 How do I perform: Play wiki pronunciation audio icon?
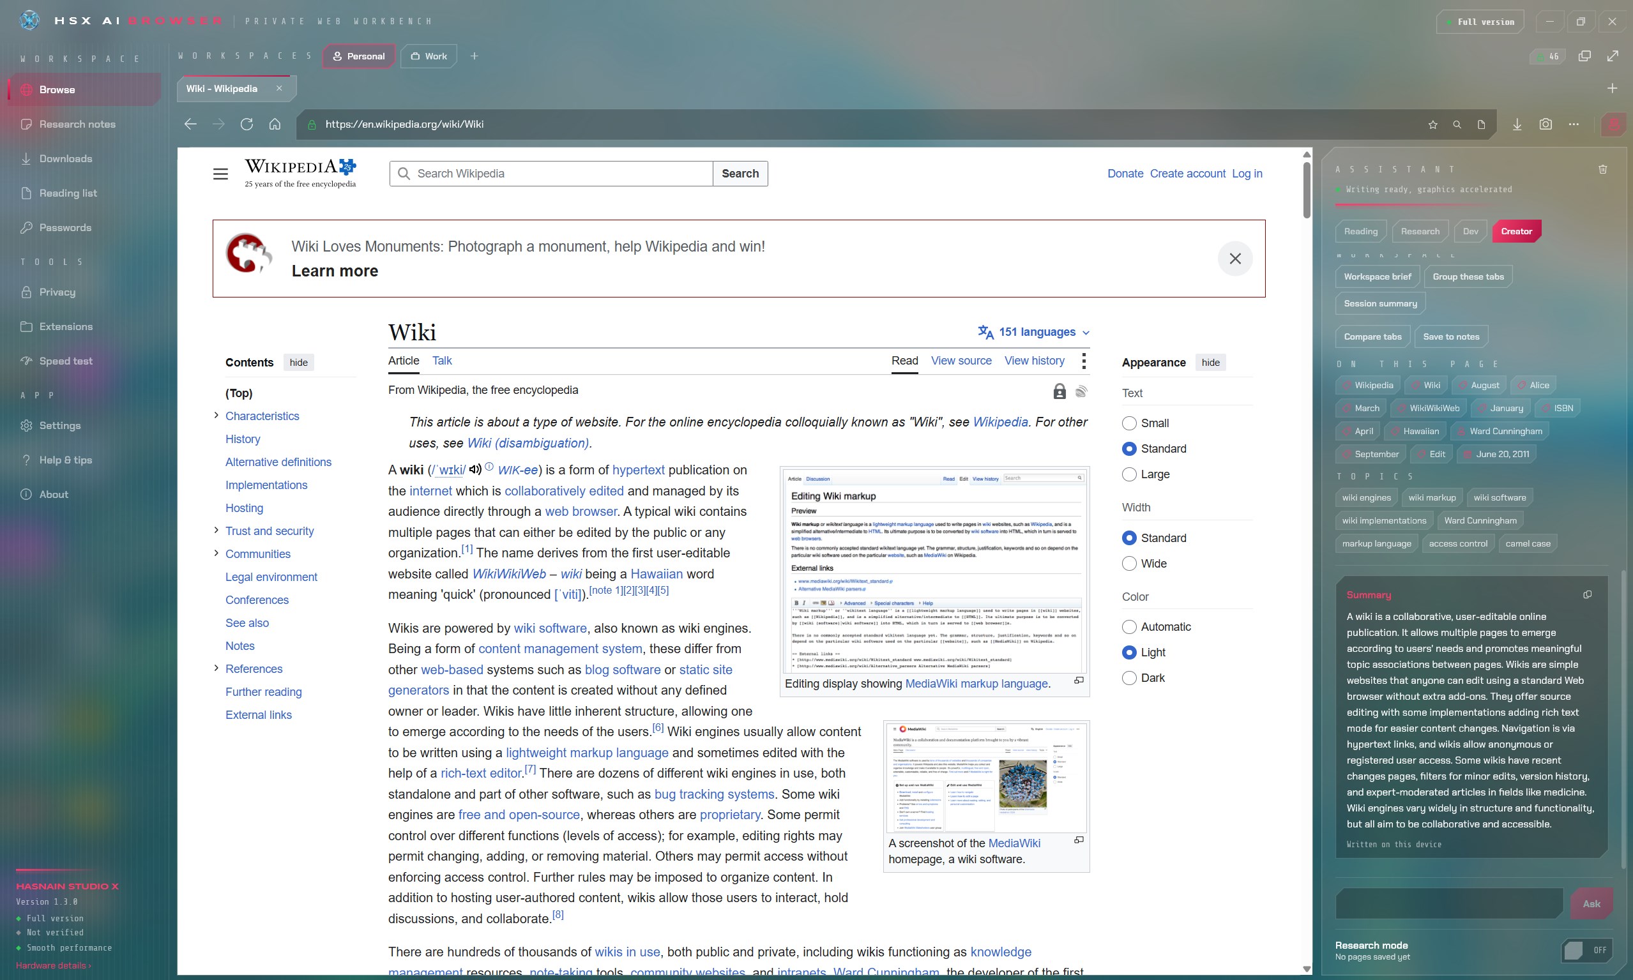[x=475, y=469]
